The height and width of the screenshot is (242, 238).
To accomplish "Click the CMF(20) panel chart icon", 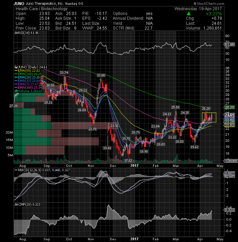I will [x=16, y=205].
